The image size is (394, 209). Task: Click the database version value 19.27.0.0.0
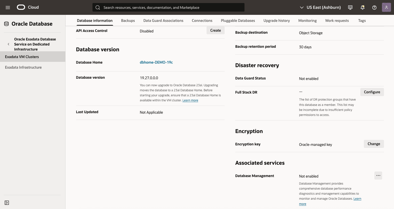pyautogui.click(x=149, y=78)
